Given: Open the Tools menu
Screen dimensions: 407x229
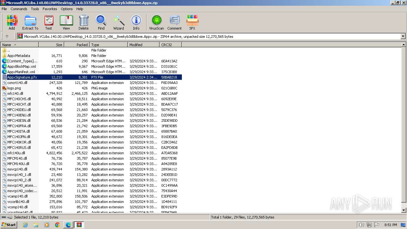Looking at the screenshot, I should point(35,9).
